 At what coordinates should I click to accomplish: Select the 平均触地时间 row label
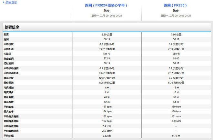pos(11,131)
